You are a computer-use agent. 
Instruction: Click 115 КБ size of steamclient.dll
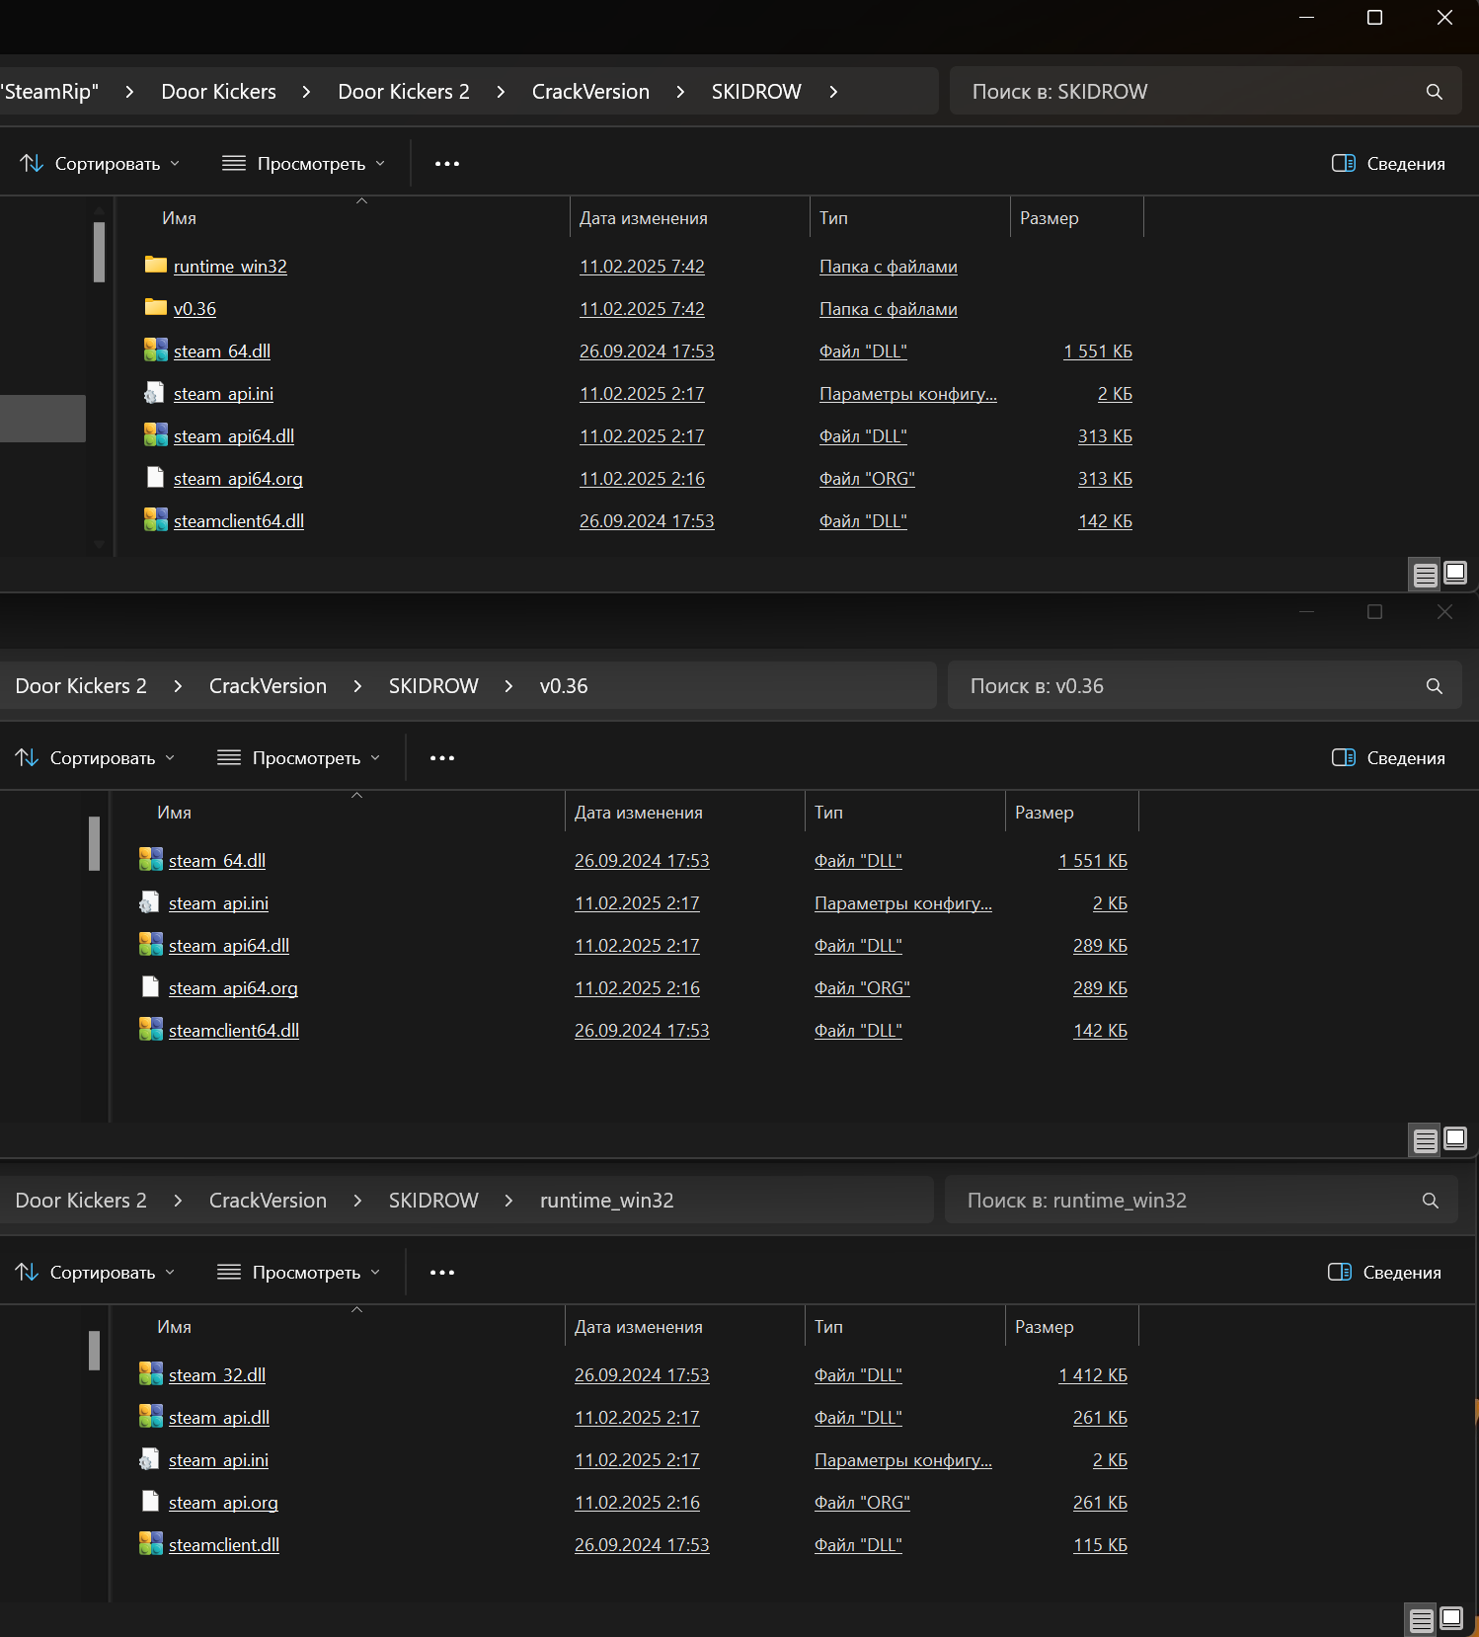pos(1100,1544)
